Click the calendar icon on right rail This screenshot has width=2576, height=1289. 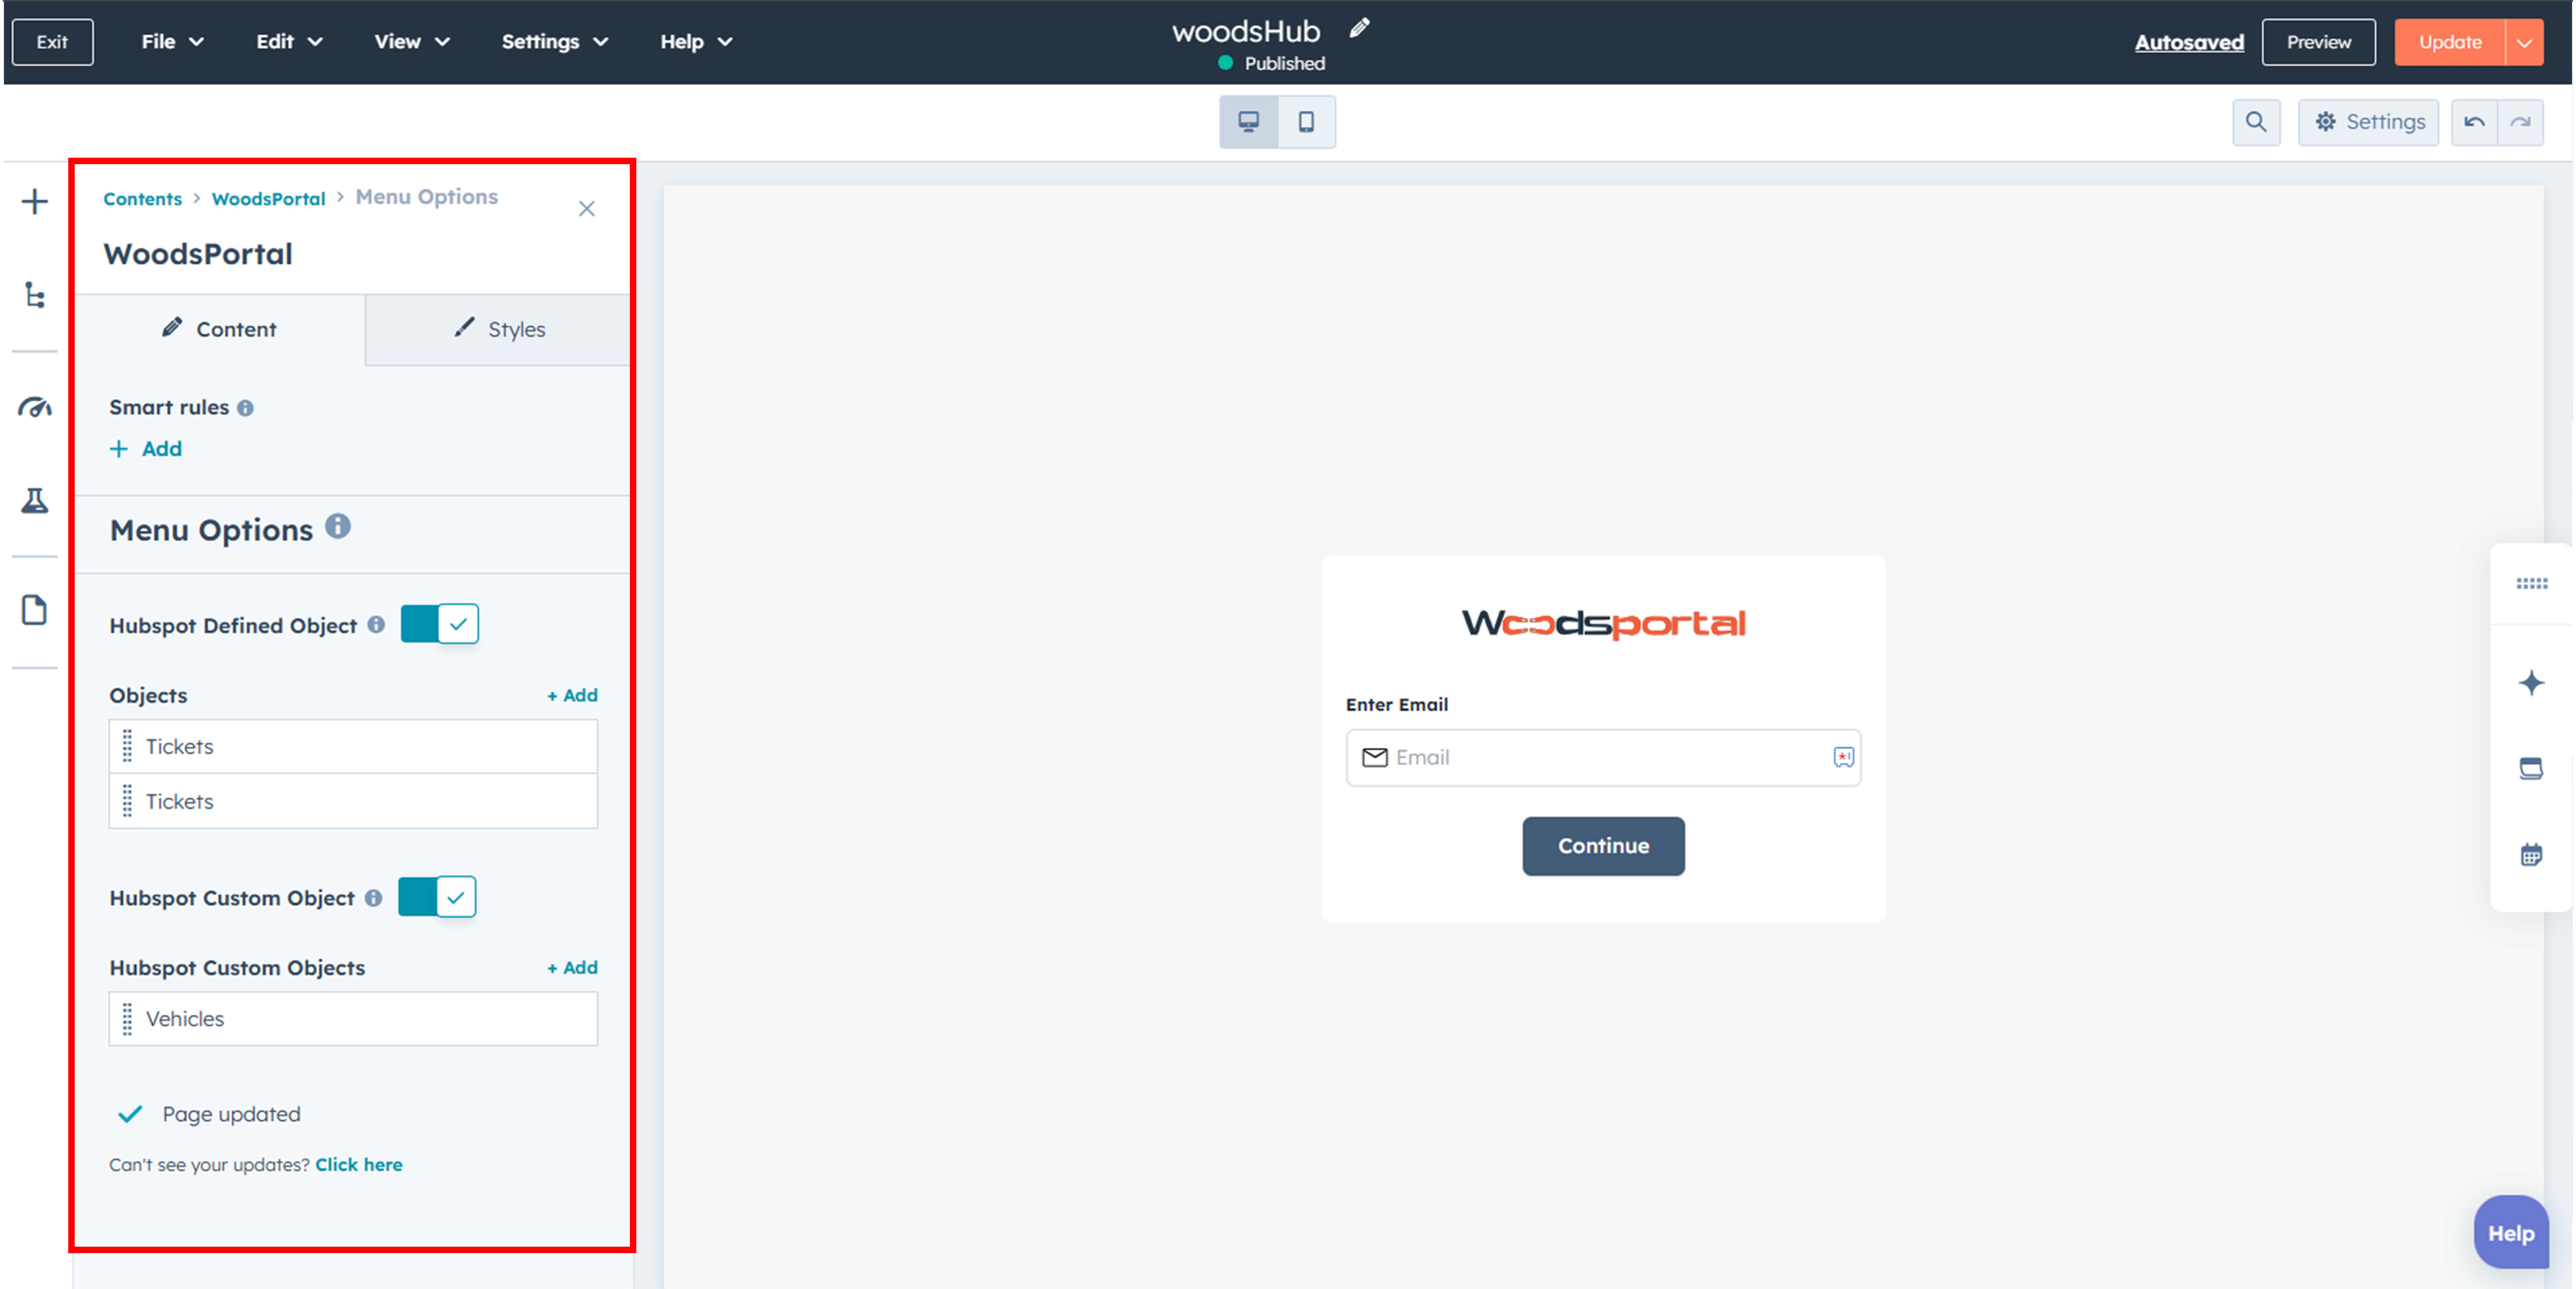click(2532, 855)
